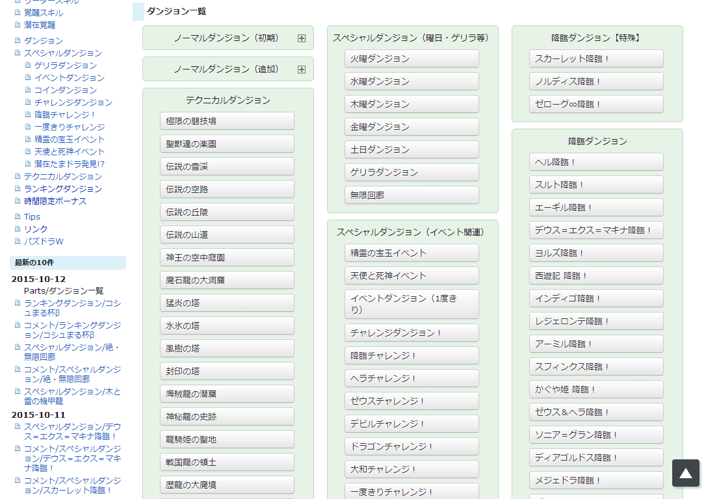706x499 pixels.
Task: Click the page icon beside パズドラW
Action: 18,241
